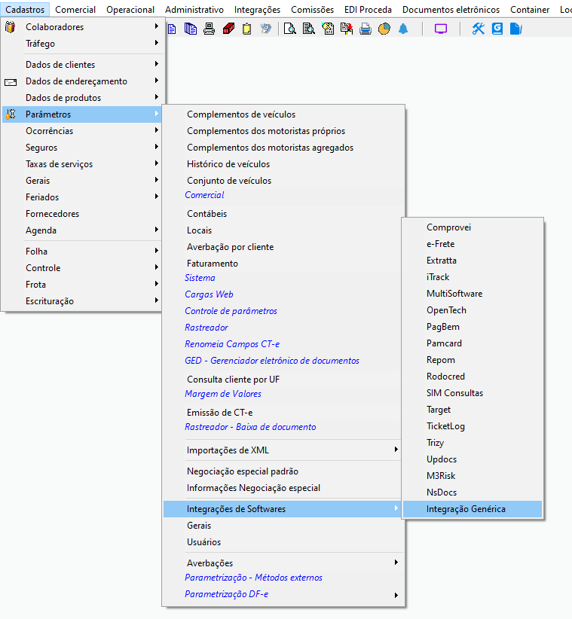Image resolution: width=572 pixels, height=619 pixels.
Task: Click the blue bell notifications icon
Action: 403,29
